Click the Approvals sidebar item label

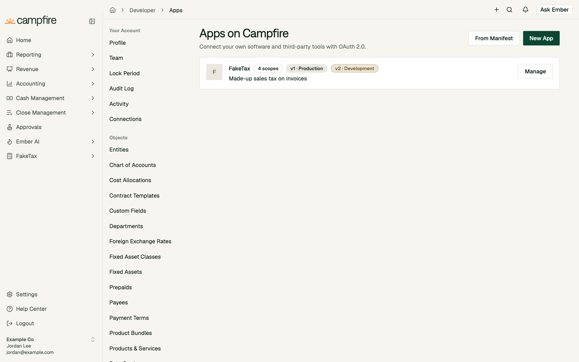[x=29, y=127]
